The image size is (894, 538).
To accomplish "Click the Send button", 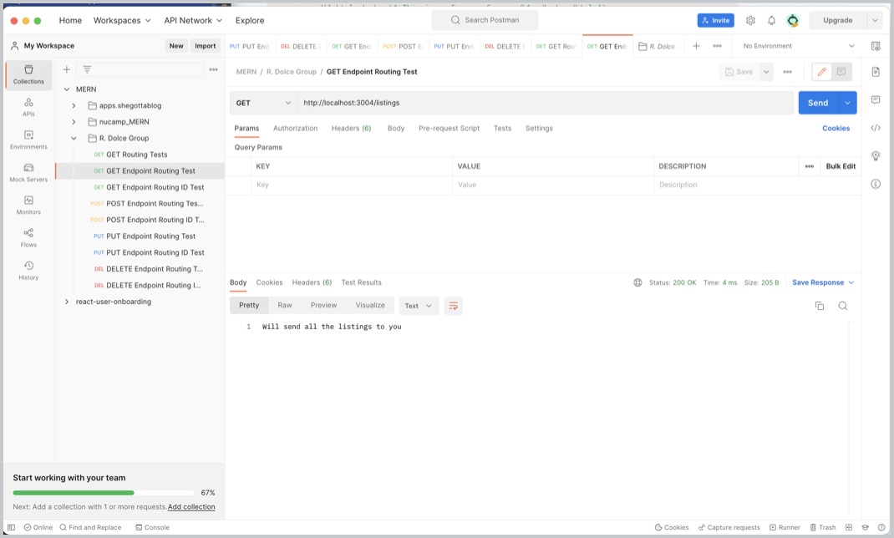I will [818, 103].
